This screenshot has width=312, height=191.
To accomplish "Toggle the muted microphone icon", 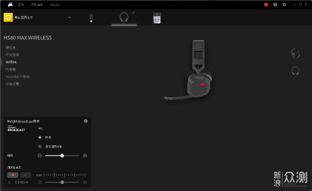I will (9, 182).
